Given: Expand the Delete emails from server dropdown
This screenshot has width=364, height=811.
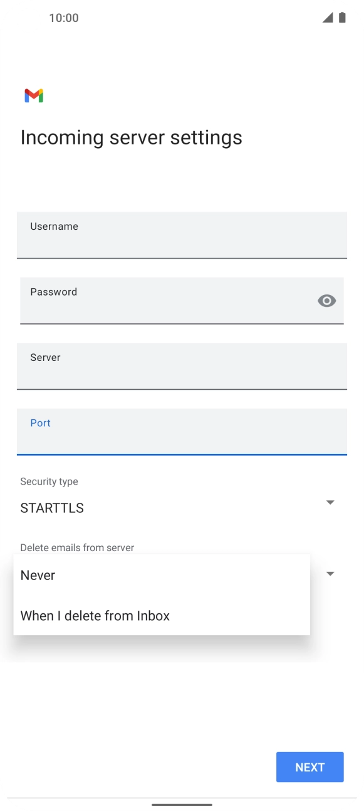Looking at the screenshot, I should (330, 573).
